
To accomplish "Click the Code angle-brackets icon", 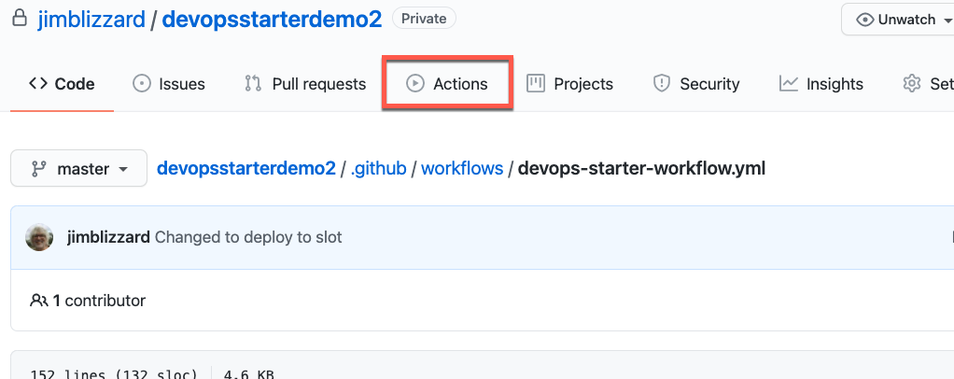I will tap(37, 83).
